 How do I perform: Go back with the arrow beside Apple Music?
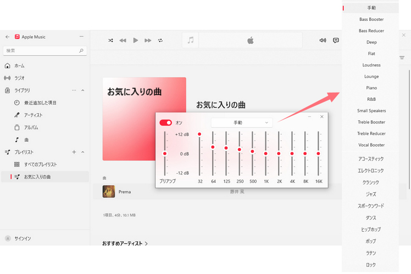(7, 37)
